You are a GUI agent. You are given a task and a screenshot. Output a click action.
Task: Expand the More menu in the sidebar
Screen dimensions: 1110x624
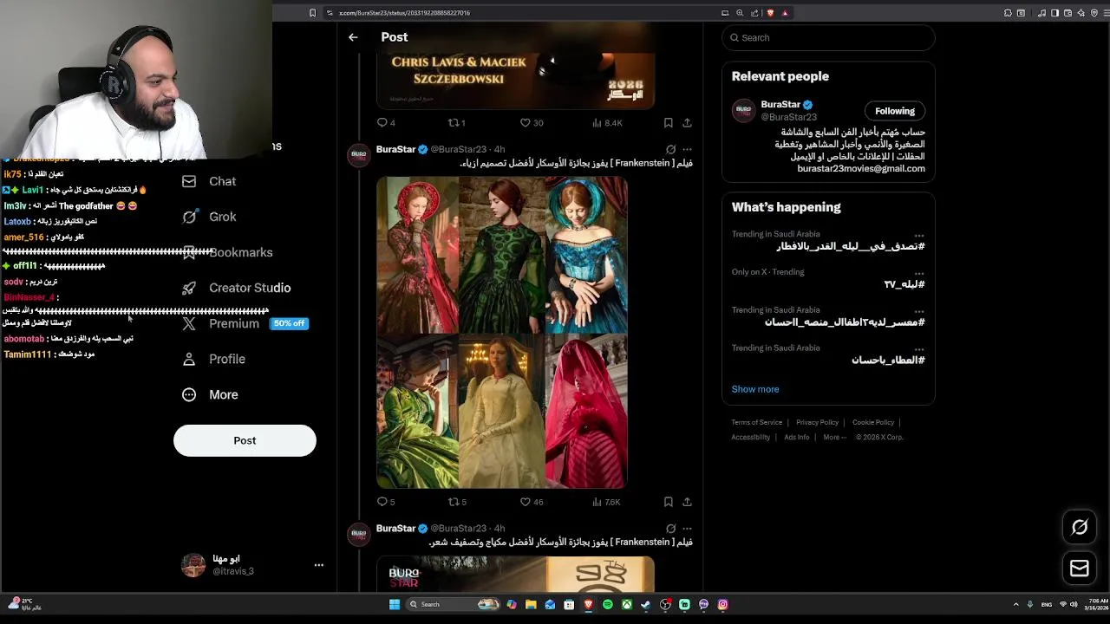click(210, 394)
